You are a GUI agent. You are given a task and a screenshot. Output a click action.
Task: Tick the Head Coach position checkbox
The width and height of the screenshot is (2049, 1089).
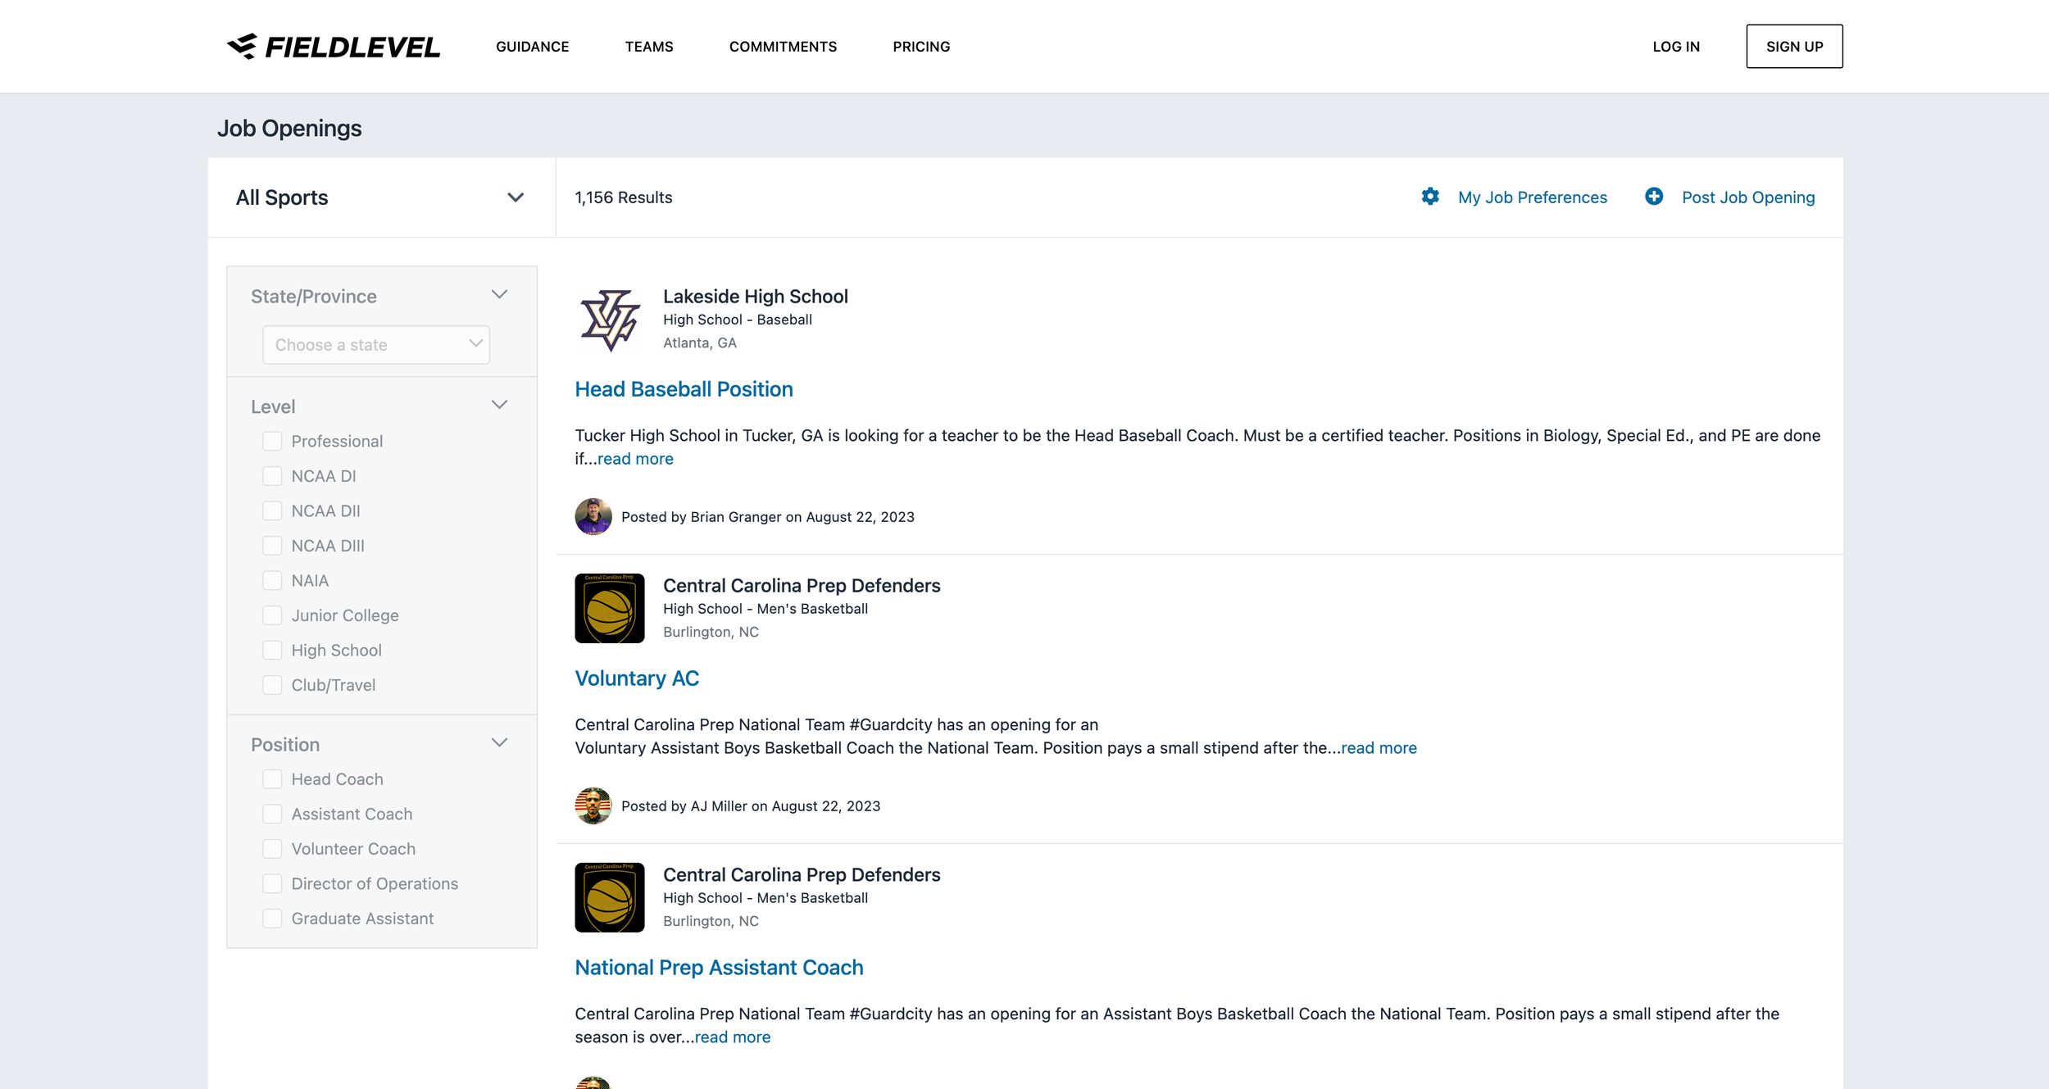pyautogui.click(x=272, y=779)
